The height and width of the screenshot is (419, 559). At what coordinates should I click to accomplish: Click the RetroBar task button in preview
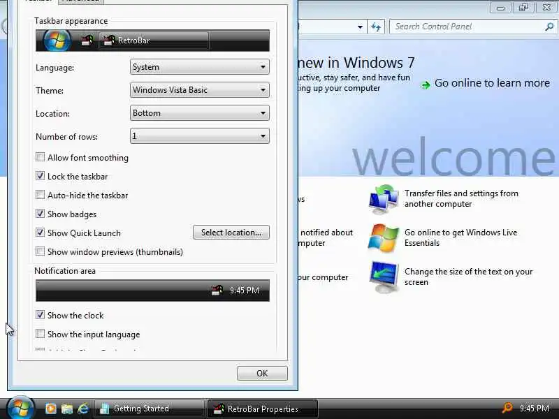point(154,41)
